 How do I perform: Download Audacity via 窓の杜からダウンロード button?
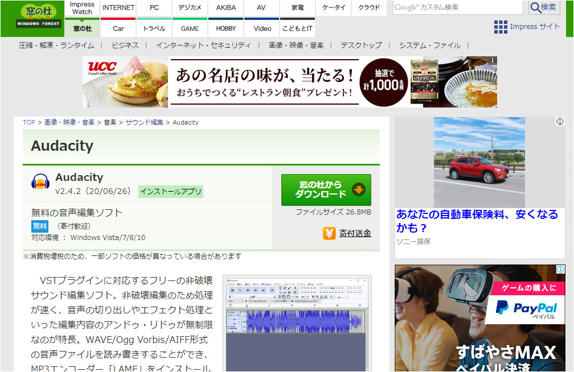326,189
